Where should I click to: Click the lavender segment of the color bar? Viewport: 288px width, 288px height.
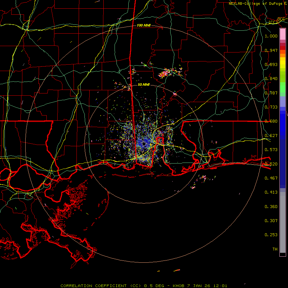click(283, 101)
